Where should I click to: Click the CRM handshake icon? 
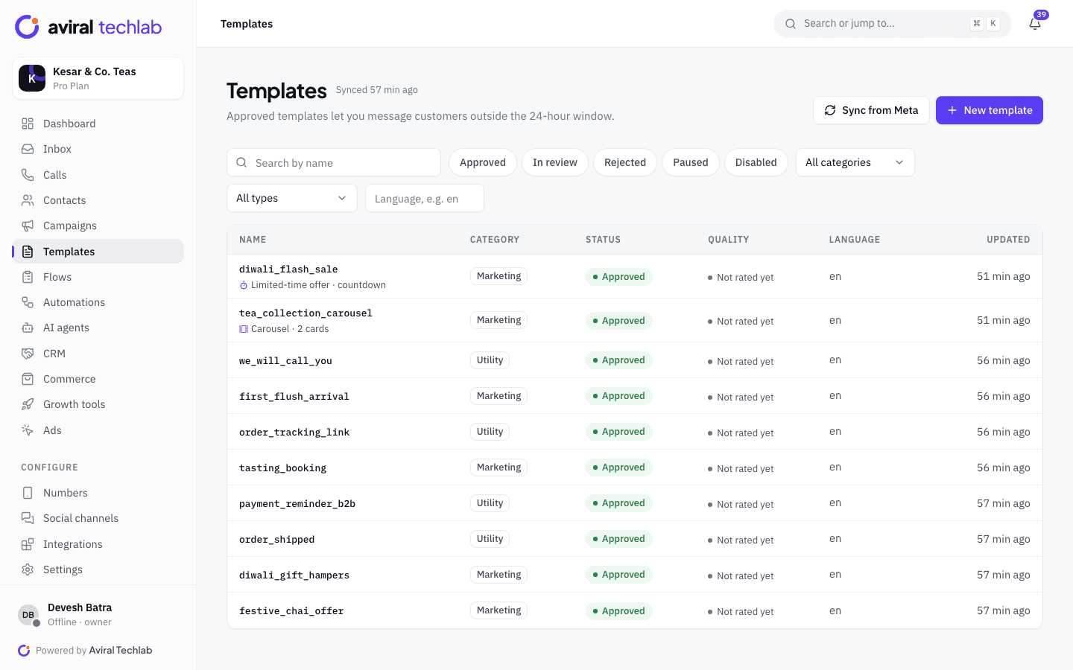28,354
